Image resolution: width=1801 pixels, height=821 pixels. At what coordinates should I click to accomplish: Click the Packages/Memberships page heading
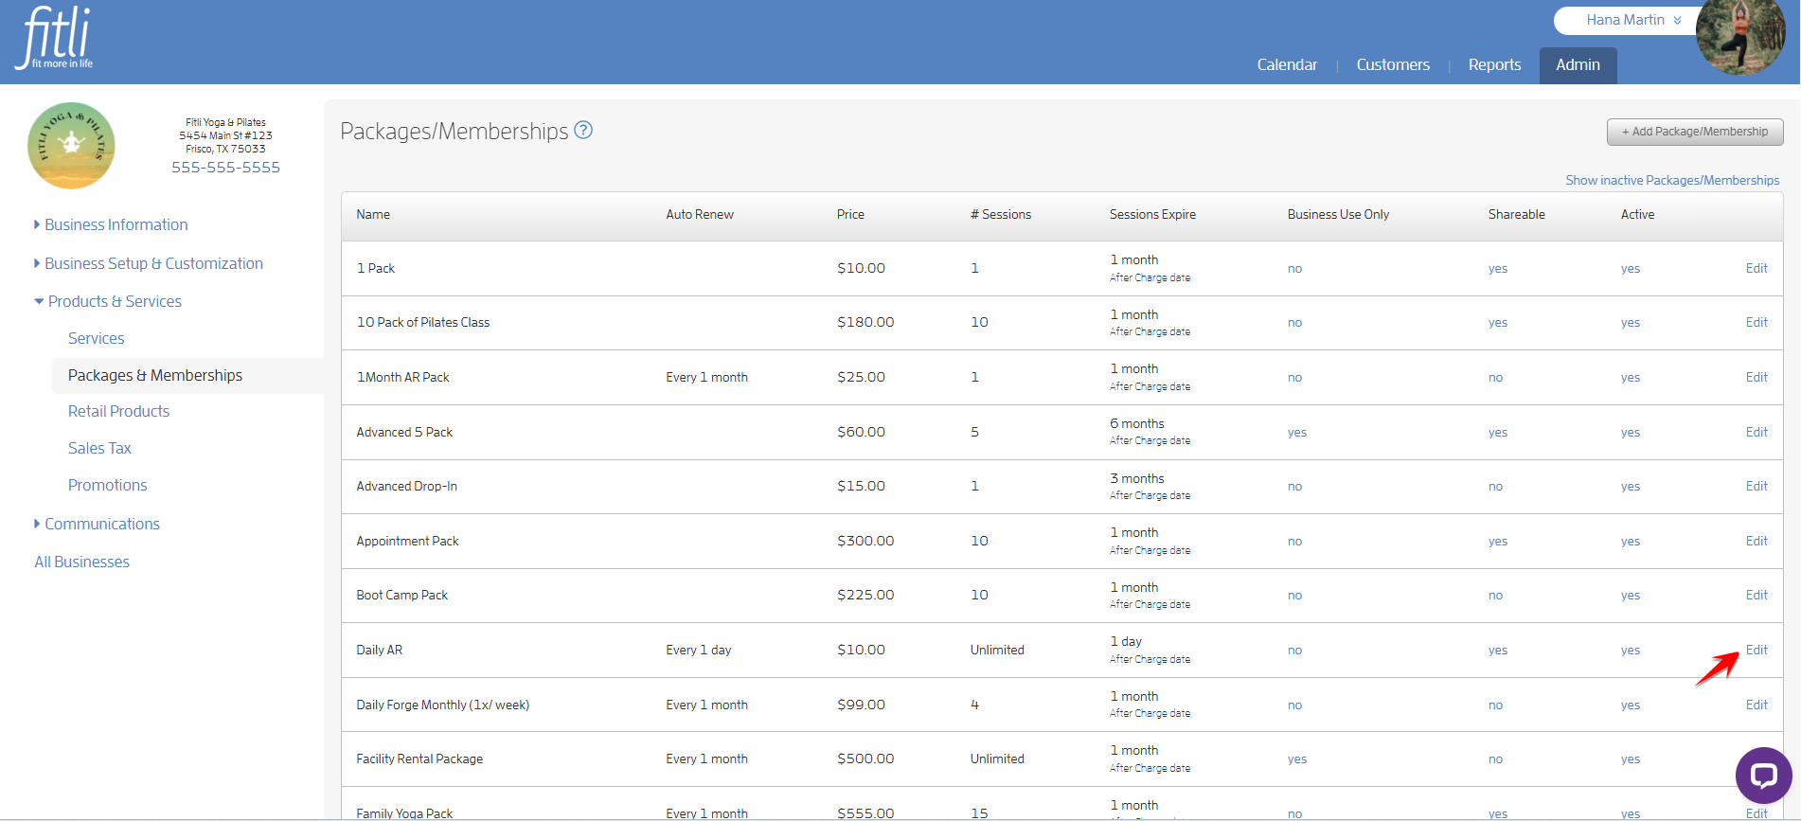(x=455, y=131)
